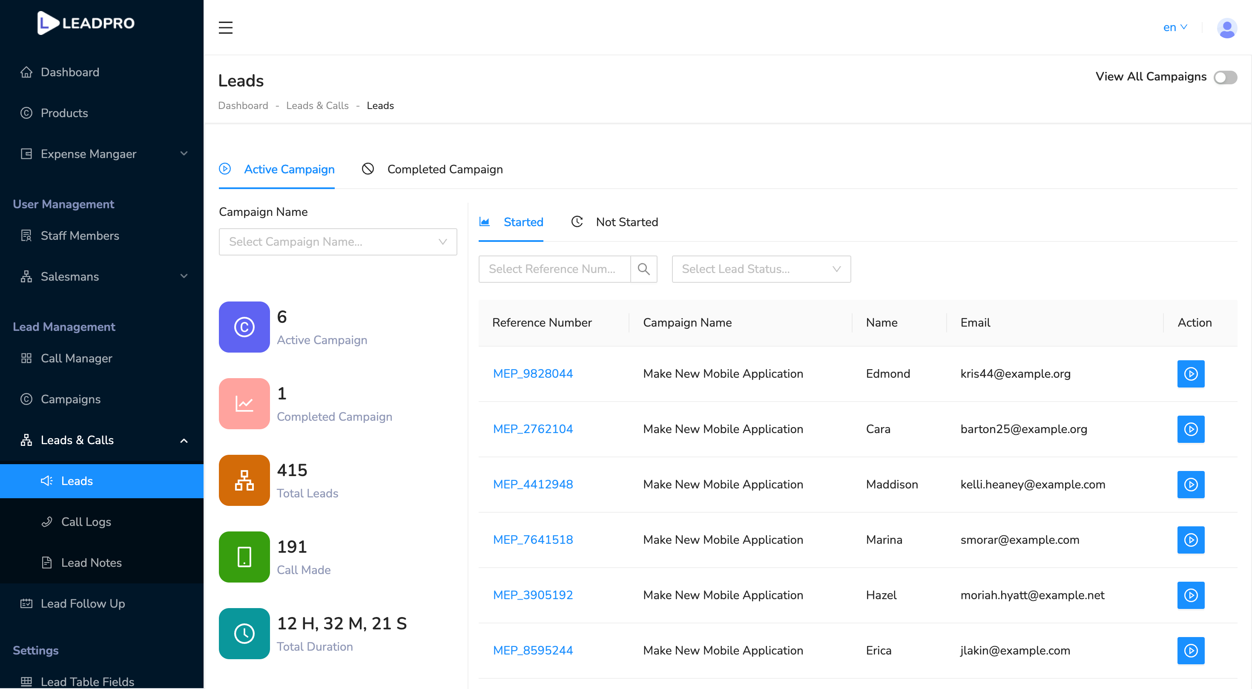Click the Expense Manager wallet icon

point(26,154)
